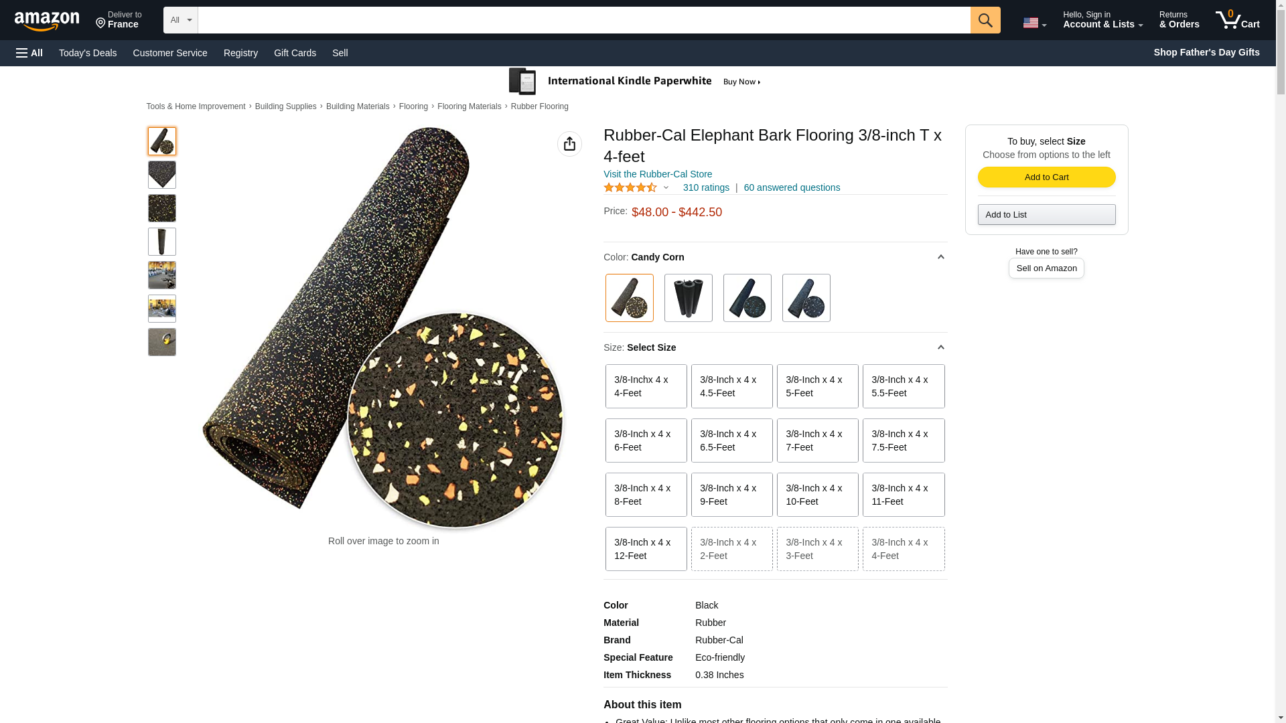Open the search category All dropdown

point(180,20)
